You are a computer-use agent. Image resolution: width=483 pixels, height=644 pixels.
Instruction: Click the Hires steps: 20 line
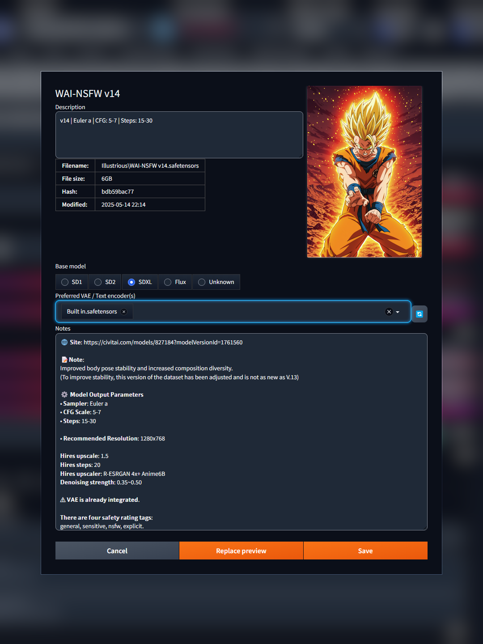pos(80,465)
